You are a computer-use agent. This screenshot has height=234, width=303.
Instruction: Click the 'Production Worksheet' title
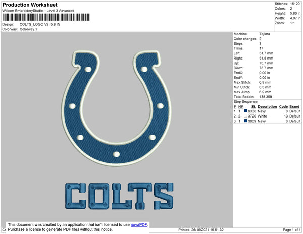(x=30, y=5)
